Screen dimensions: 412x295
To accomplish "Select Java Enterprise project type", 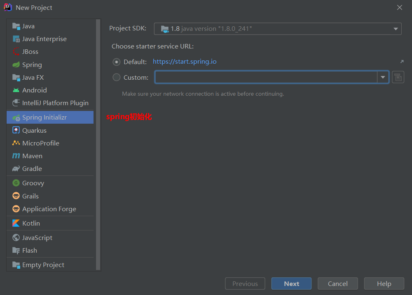I will (50, 39).
